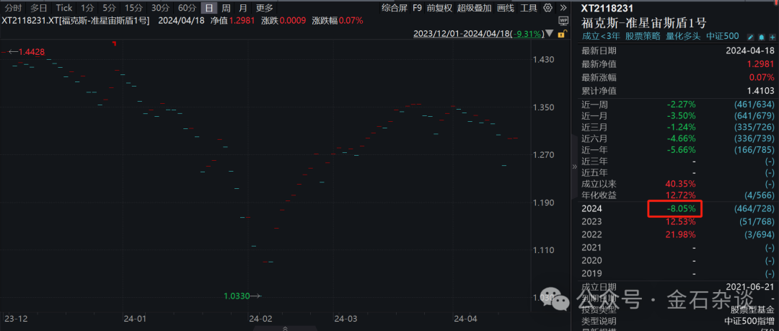Click the 年化收益 value 12.72%
This screenshot has height=331, width=779.
click(681, 195)
